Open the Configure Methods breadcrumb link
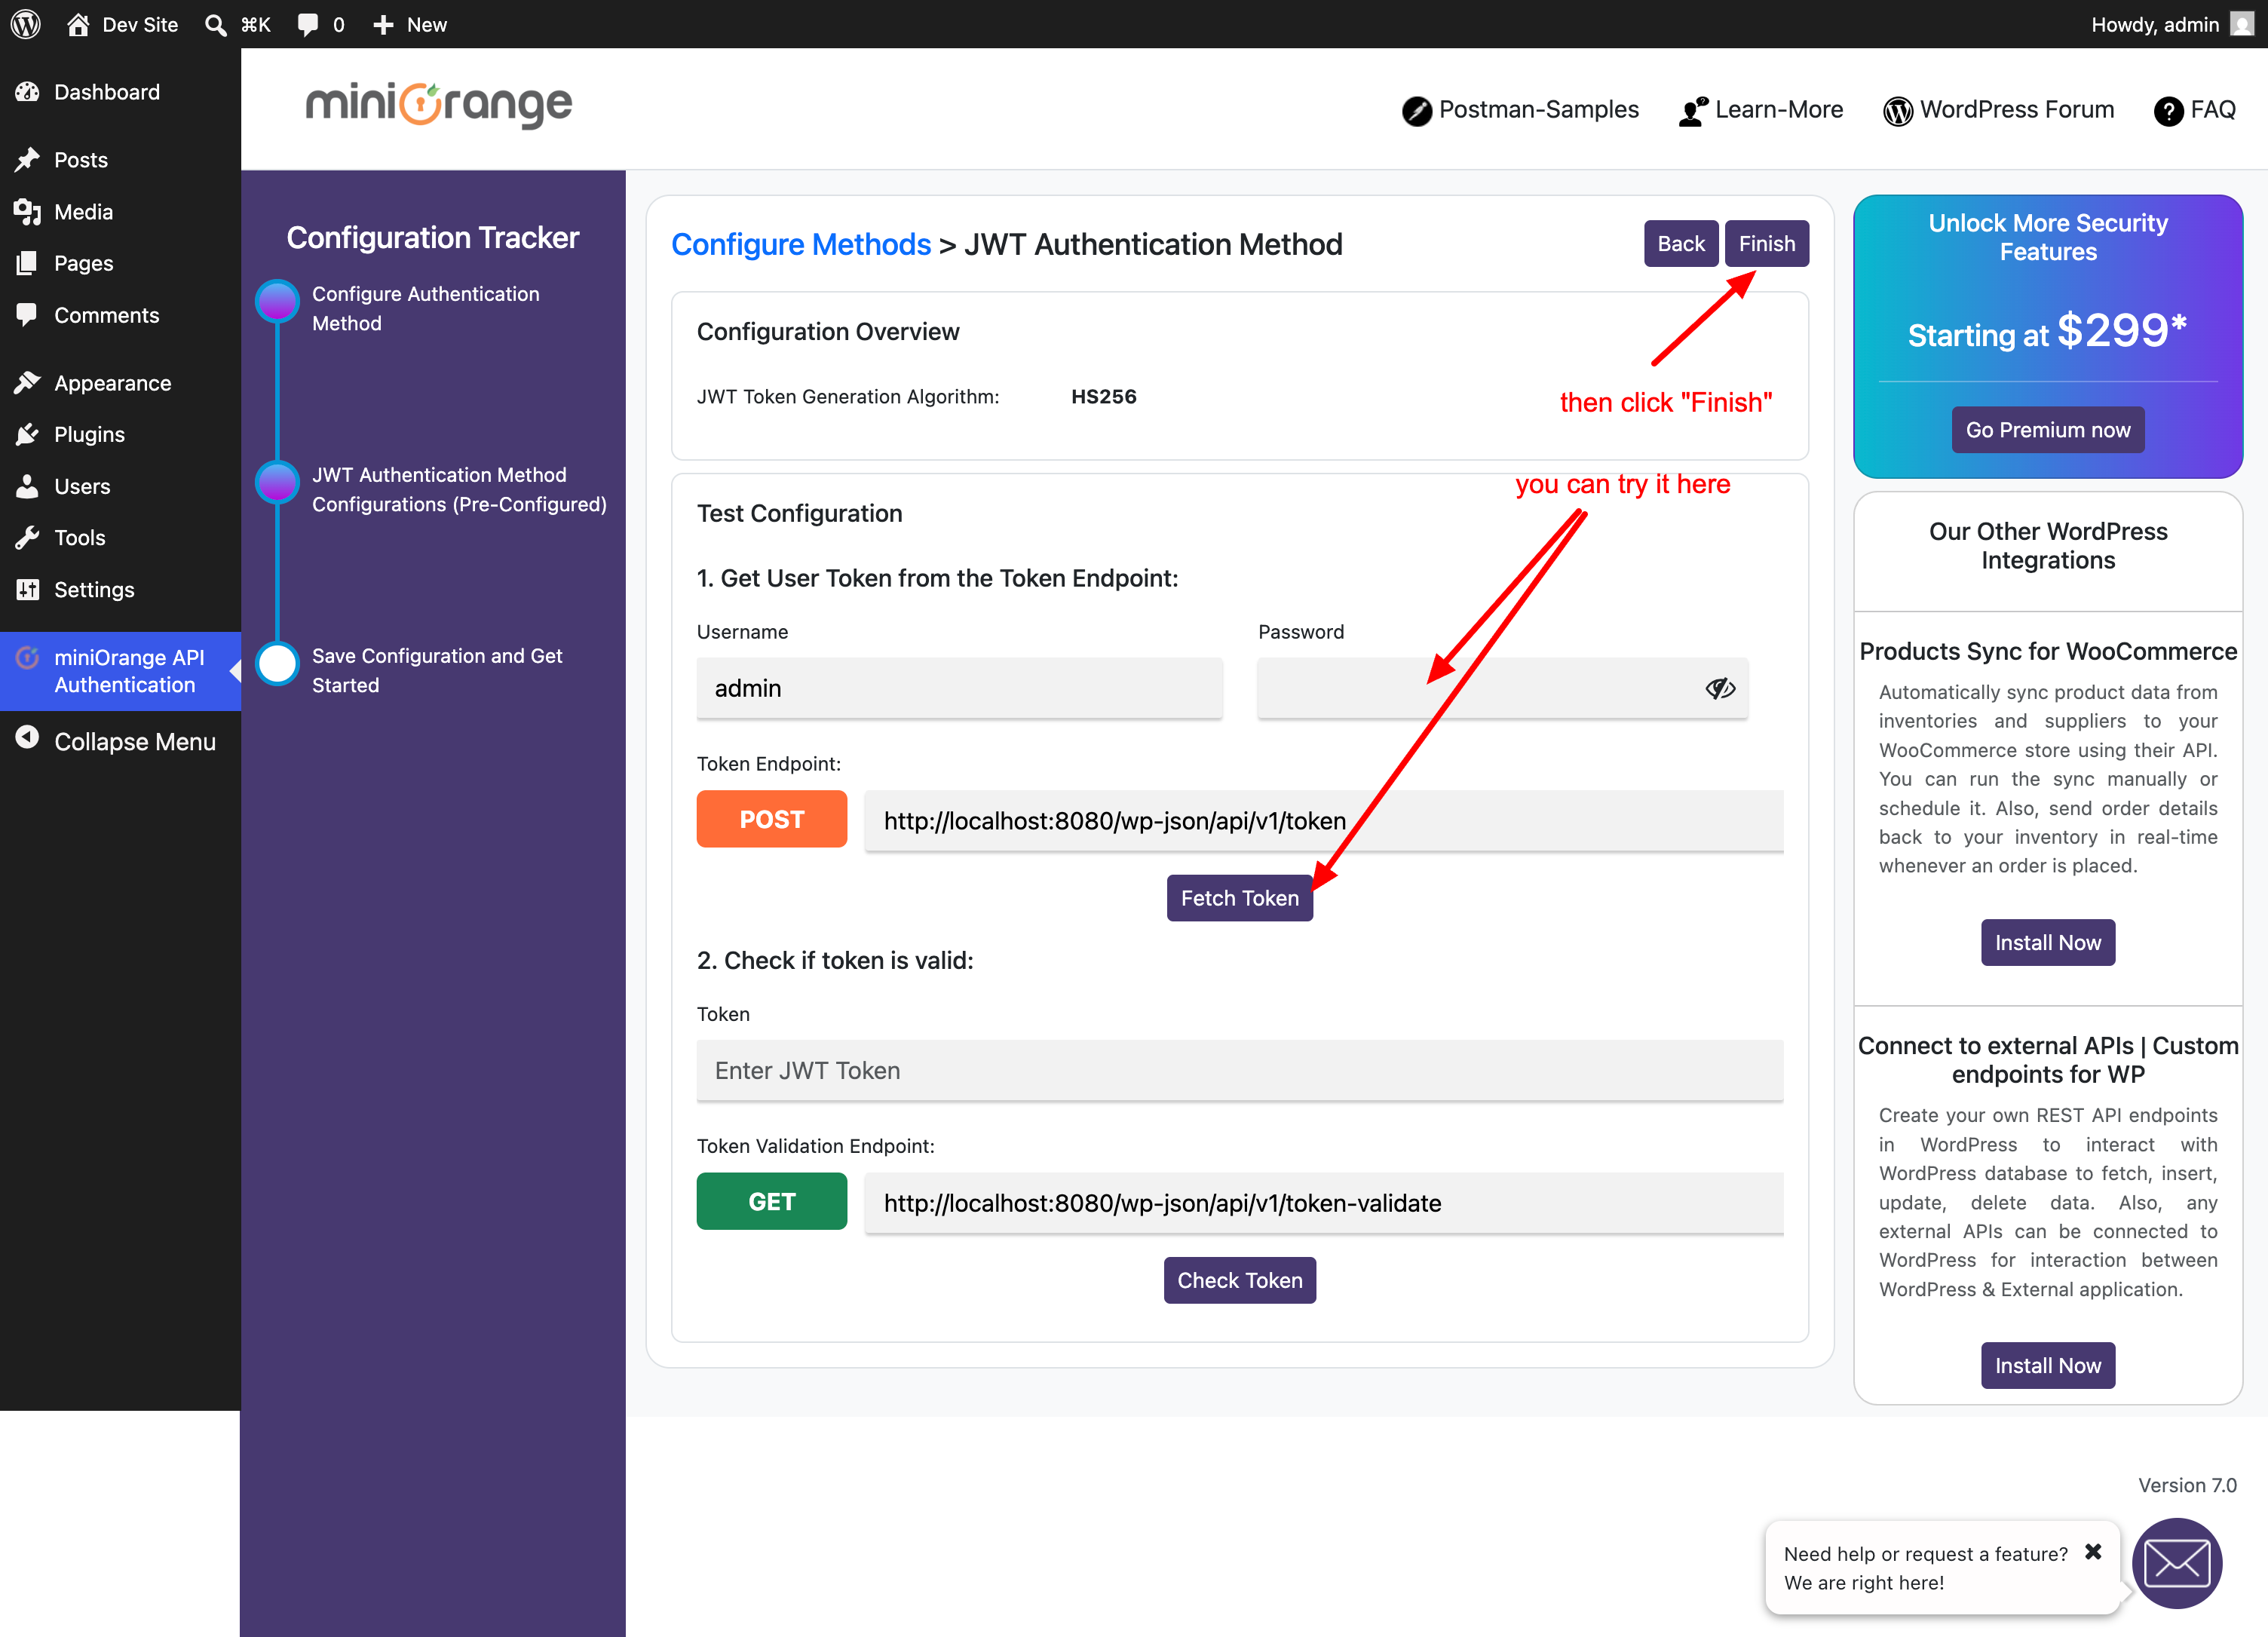The image size is (2268, 1637). pyautogui.click(x=801, y=244)
